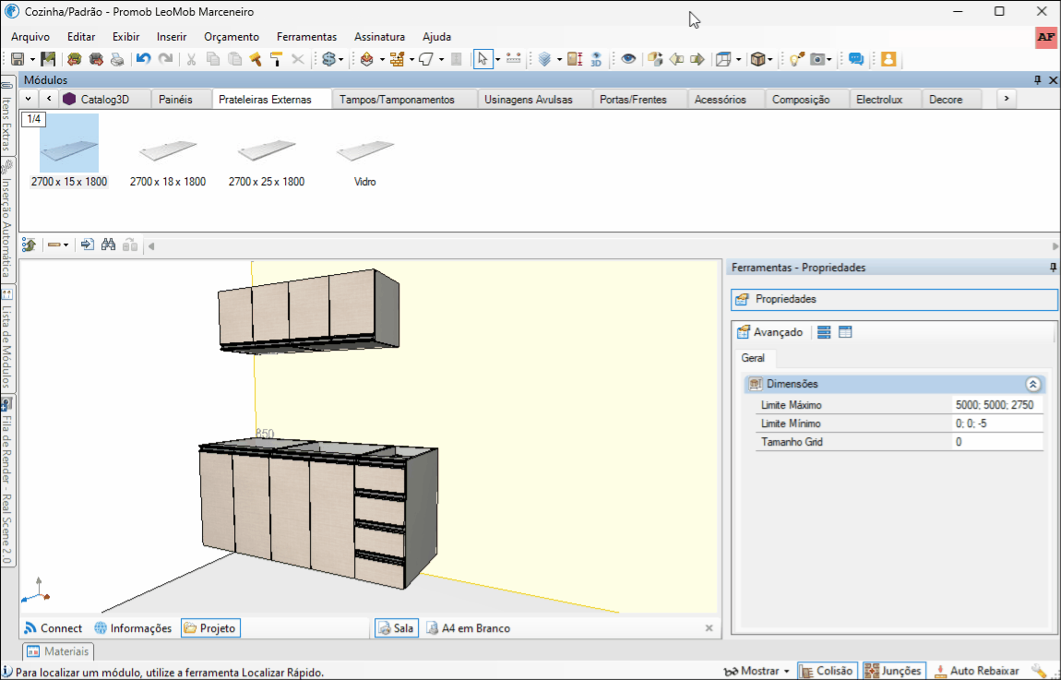Click the paintbrush tool icon
The height and width of the screenshot is (680, 1061).
[255, 60]
